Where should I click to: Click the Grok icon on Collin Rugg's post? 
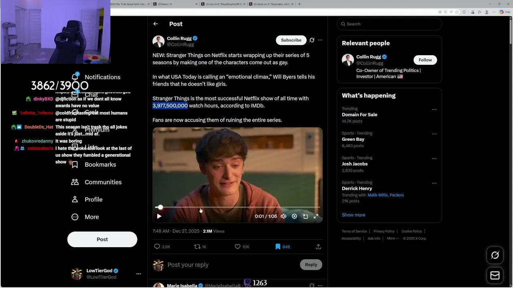312,40
